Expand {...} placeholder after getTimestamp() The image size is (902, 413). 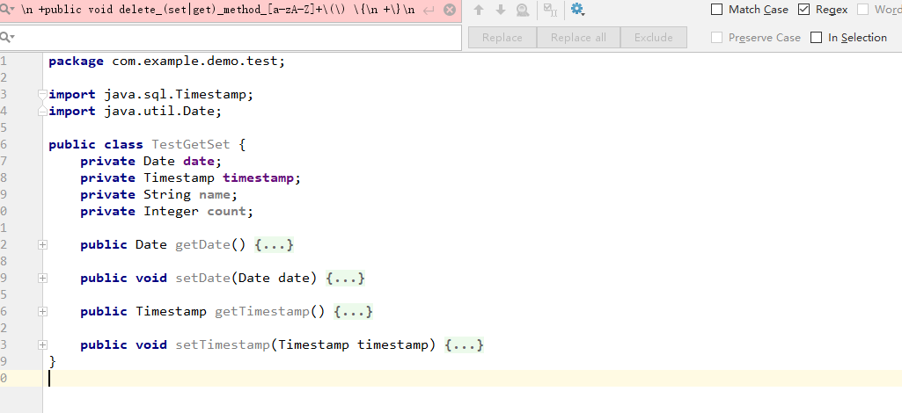tap(353, 311)
